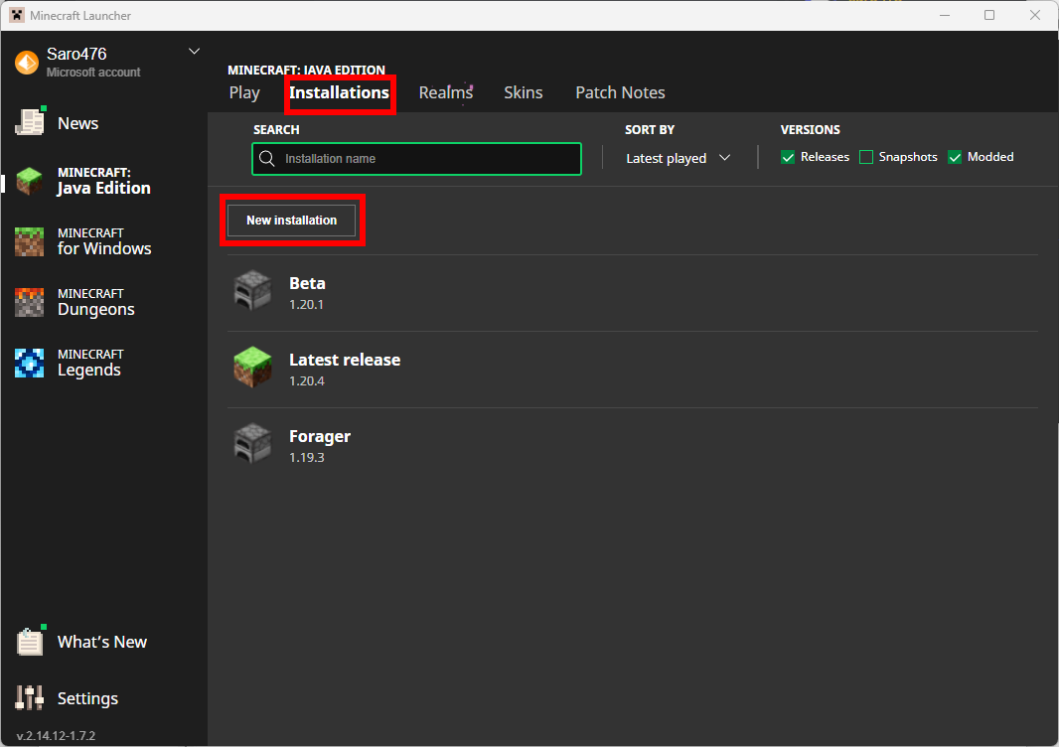Screen dimensions: 1059x747
Task: Select Minecraft Java Edition grass block icon
Action: pos(29,182)
